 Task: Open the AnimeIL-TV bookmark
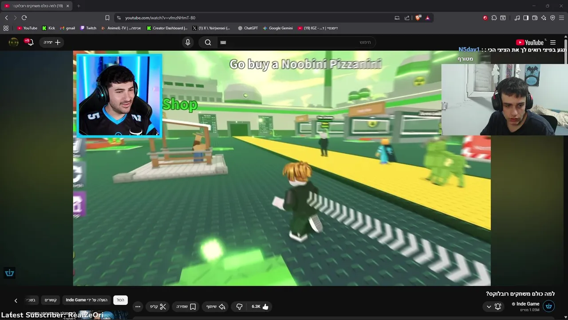[x=120, y=28]
